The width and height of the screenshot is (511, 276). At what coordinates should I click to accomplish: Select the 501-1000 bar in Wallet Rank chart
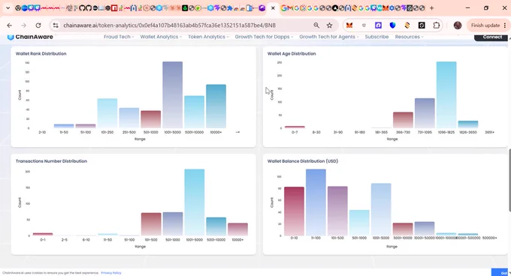pos(150,119)
